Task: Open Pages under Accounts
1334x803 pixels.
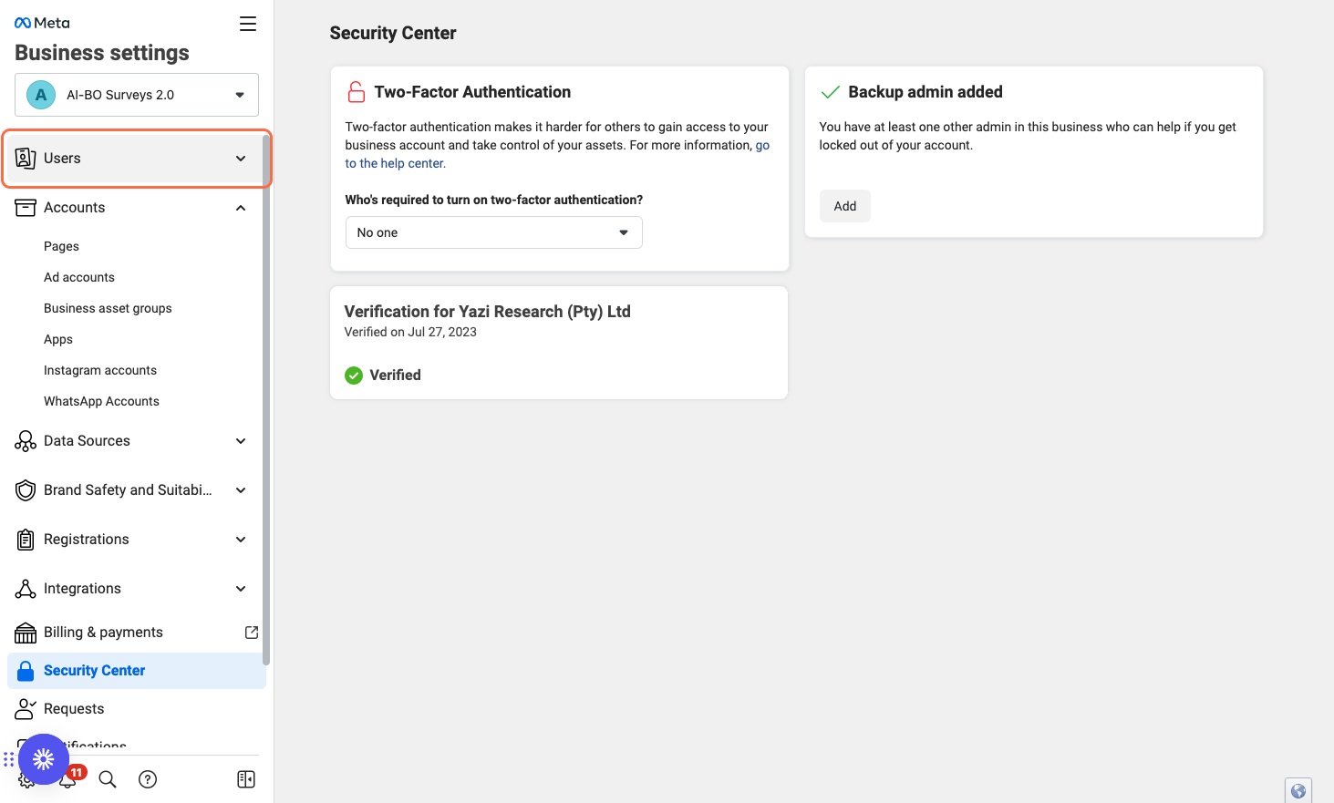Action: click(61, 246)
